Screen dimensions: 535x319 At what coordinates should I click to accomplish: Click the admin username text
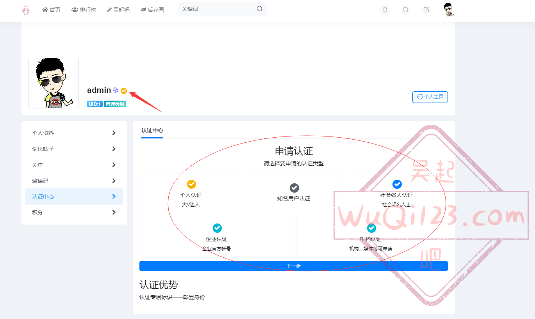[x=99, y=90]
